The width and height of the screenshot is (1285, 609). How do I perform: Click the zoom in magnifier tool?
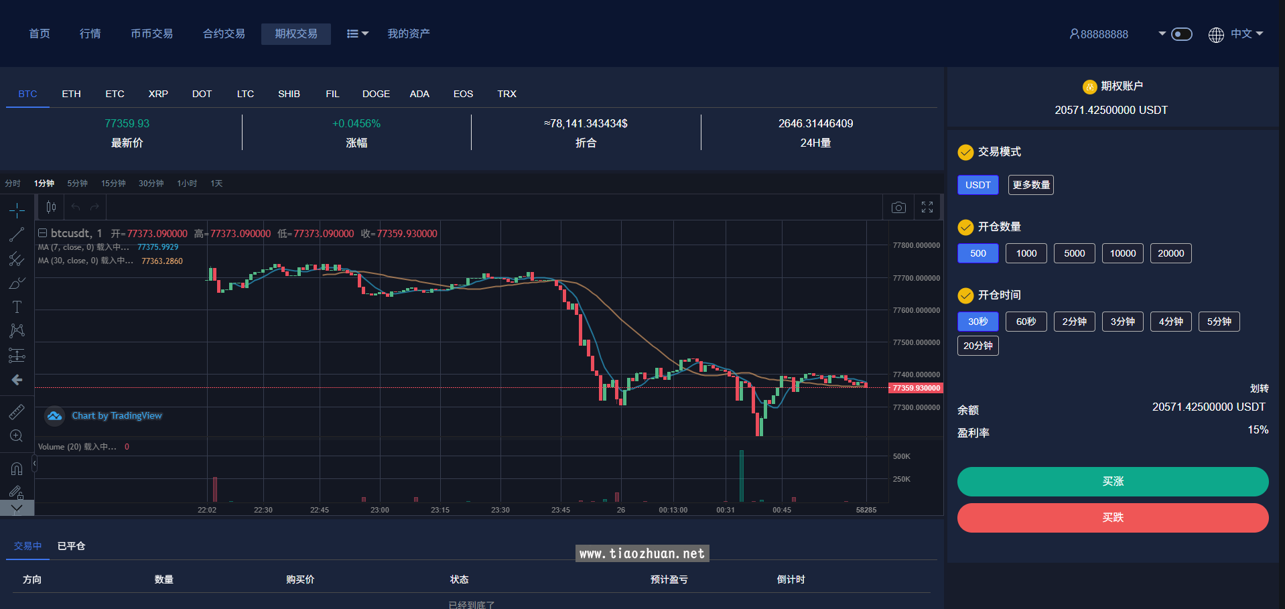coord(17,436)
